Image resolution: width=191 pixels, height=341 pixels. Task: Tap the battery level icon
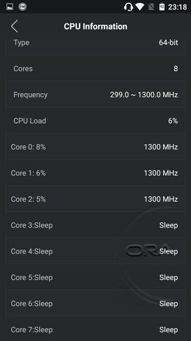pos(162,7)
